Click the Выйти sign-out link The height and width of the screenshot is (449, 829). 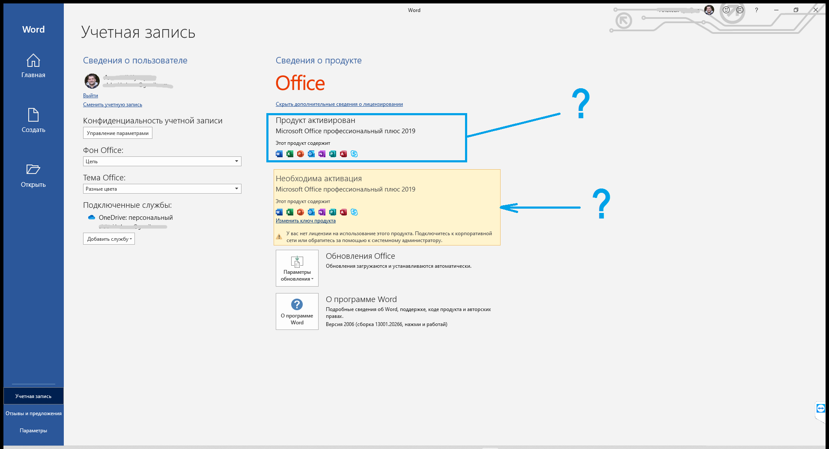pos(90,96)
